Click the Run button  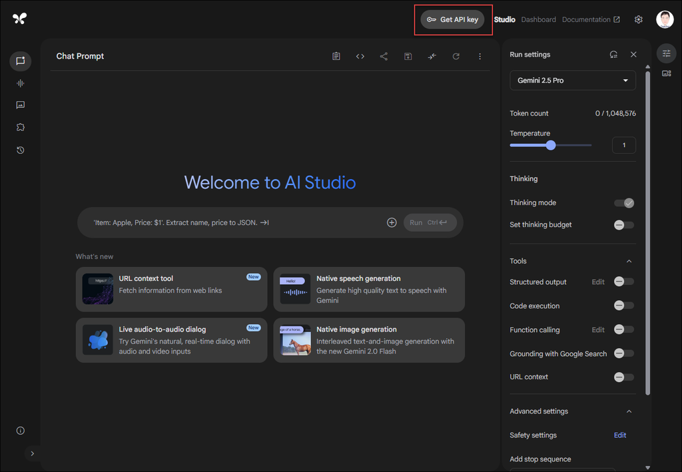(430, 222)
